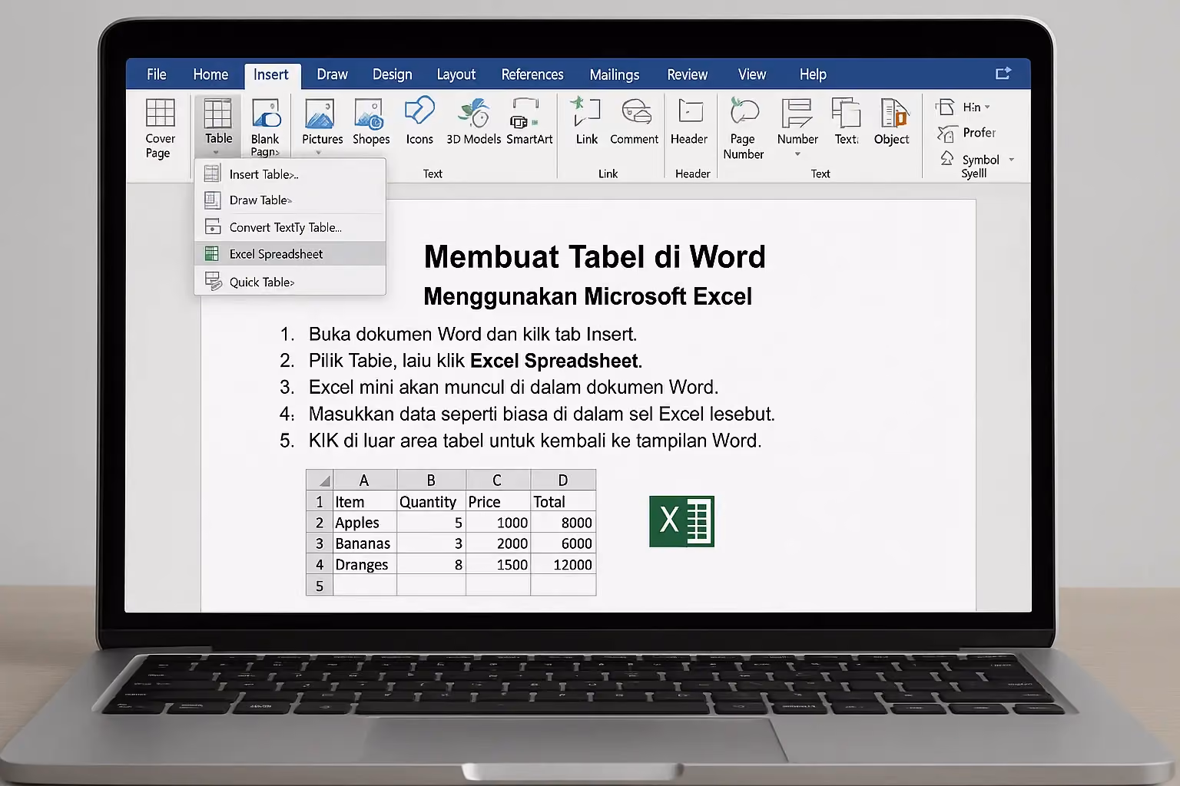1180x786 pixels.
Task: Click the green Excel logo in the document
Action: (x=681, y=521)
